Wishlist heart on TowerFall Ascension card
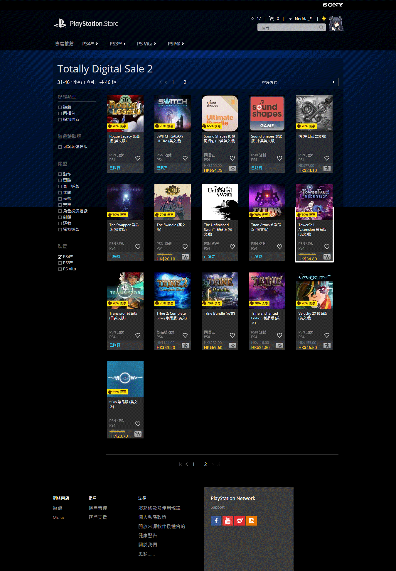This screenshot has height=571, width=396. (327, 247)
